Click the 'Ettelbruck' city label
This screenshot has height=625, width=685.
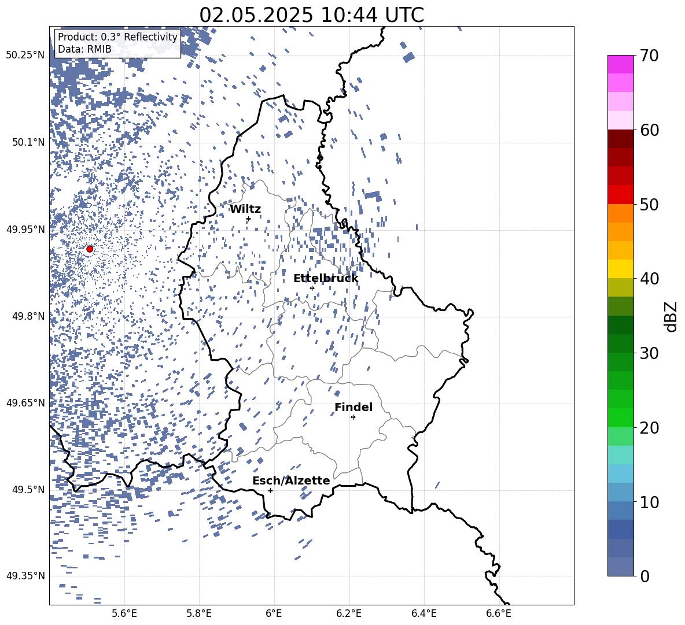(326, 279)
